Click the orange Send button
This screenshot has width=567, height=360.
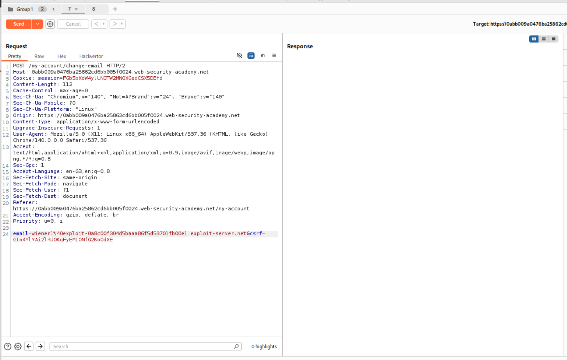19,24
